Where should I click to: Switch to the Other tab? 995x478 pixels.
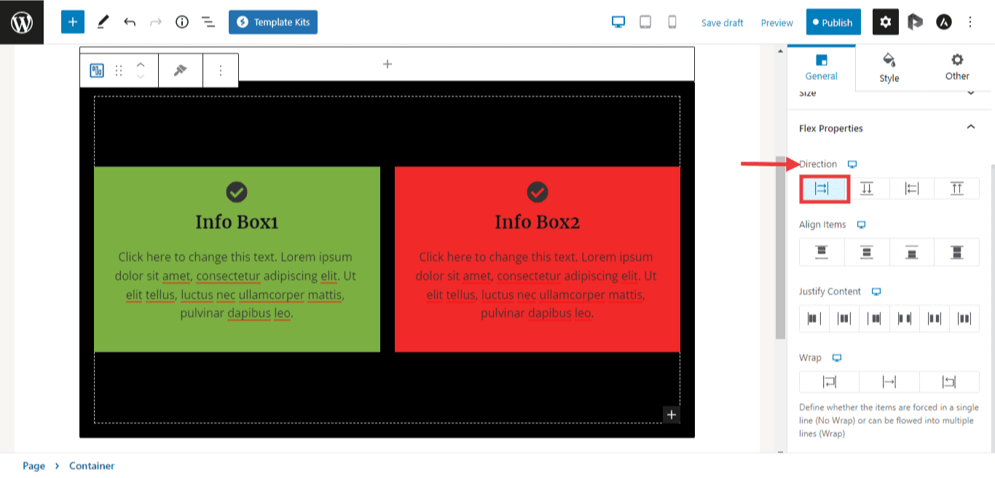pyautogui.click(x=957, y=67)
